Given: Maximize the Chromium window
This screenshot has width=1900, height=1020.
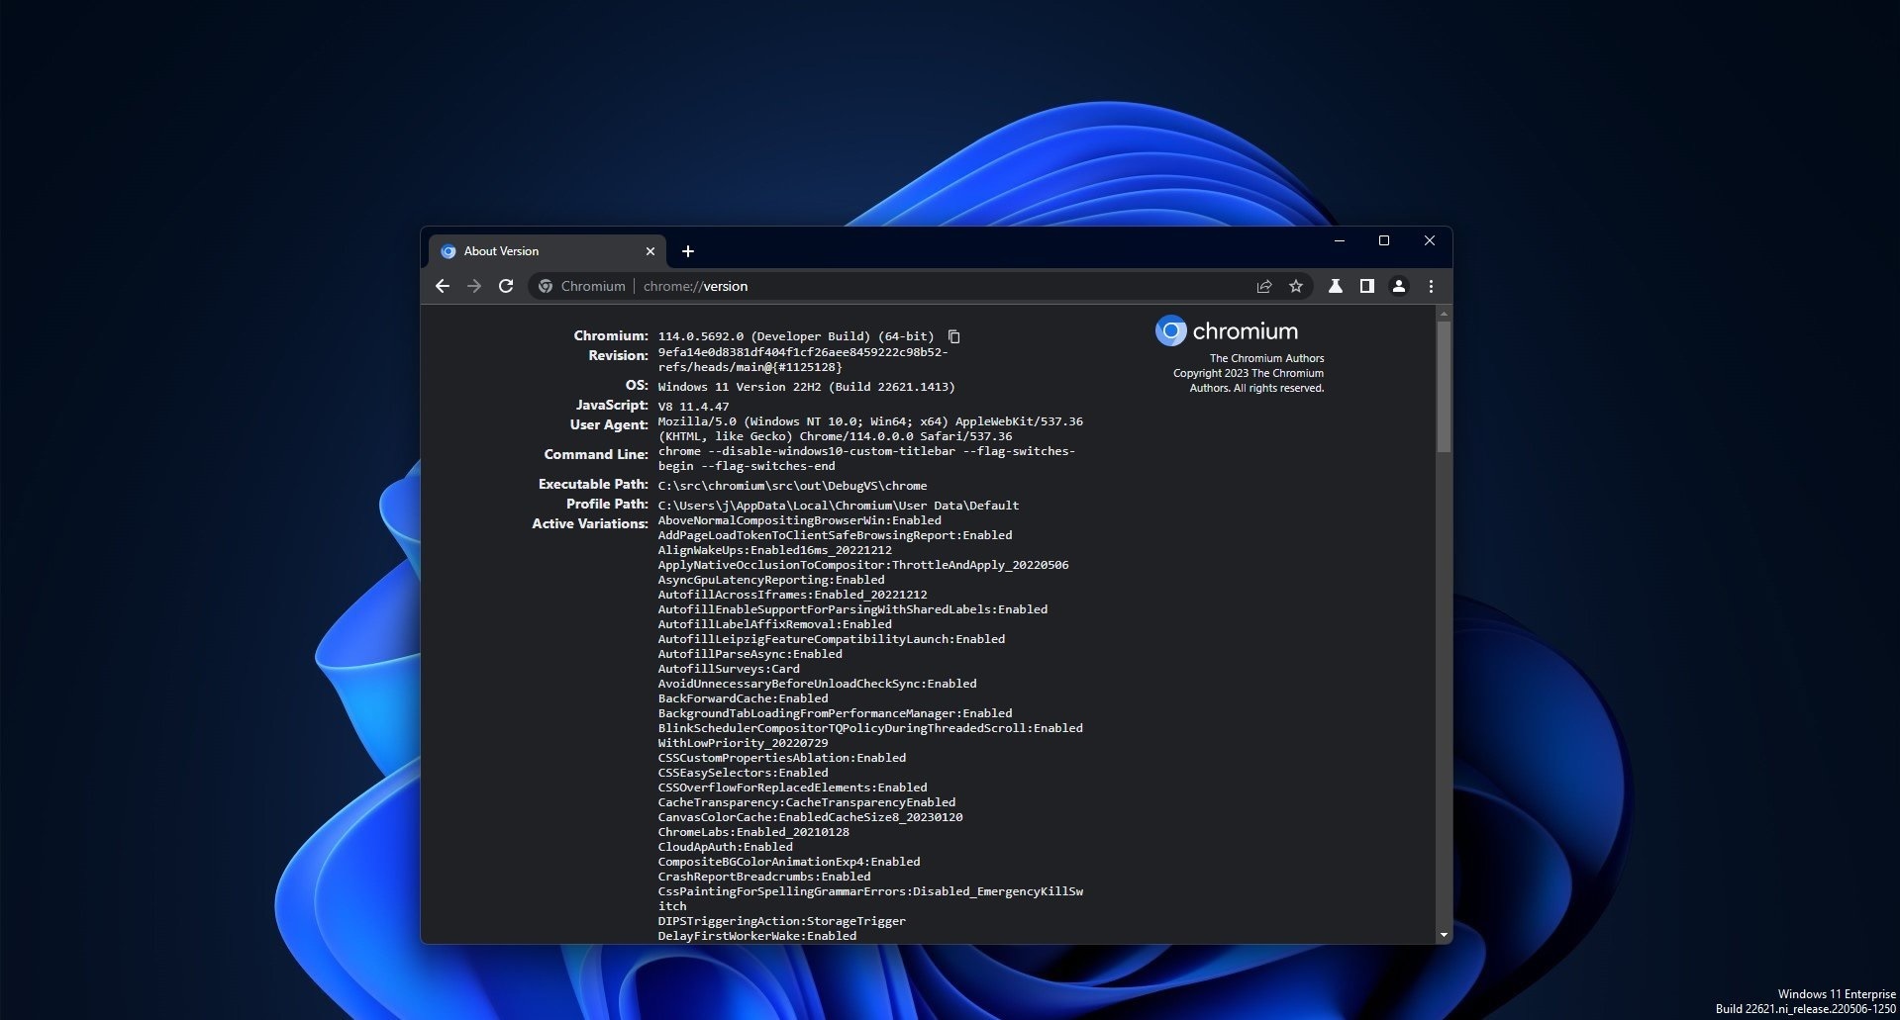Looking at the screenshot, I should 1384,240.
